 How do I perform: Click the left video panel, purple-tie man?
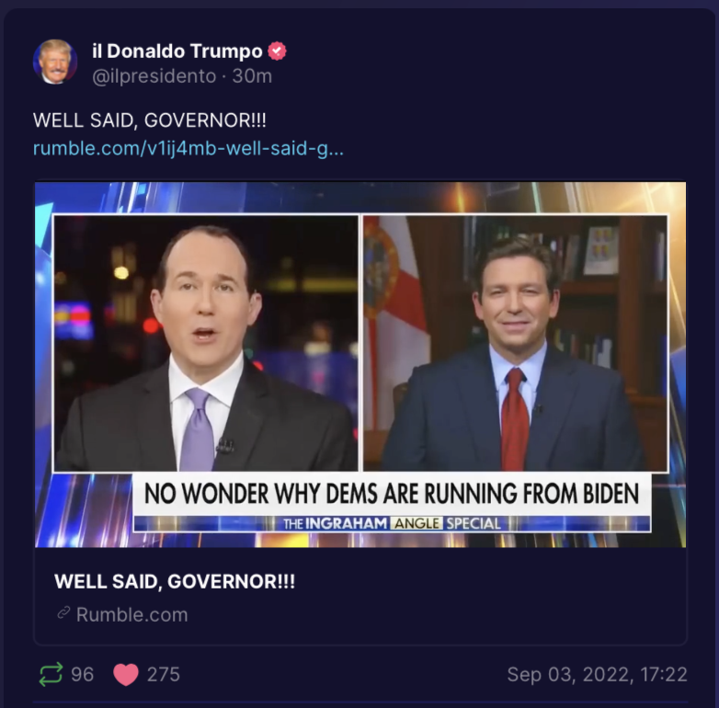pyautogui.click(x=205, y=343)
